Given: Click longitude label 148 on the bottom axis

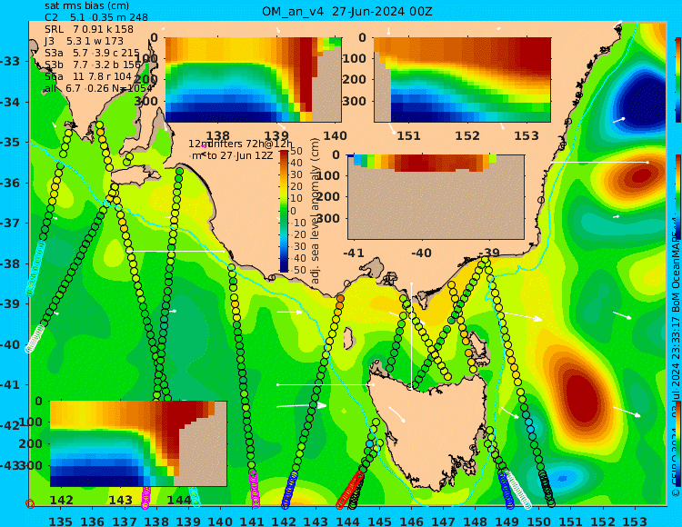Looking at the screenshot, I should [476, 521].
